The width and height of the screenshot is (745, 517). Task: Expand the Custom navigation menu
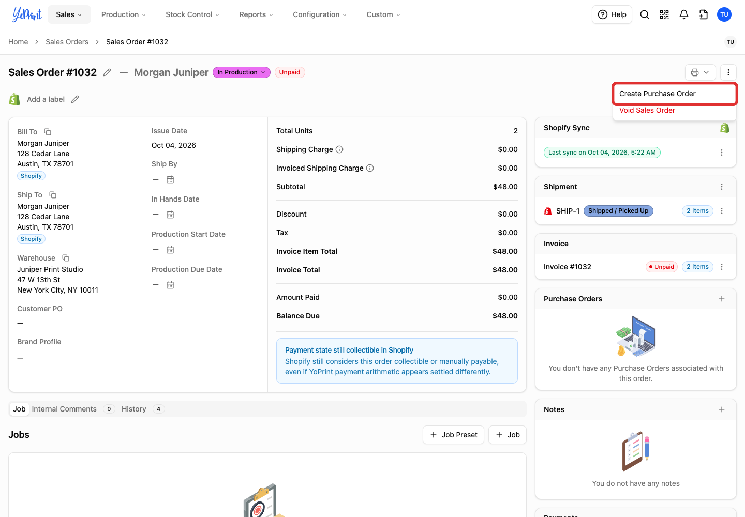tap(383, 14)
